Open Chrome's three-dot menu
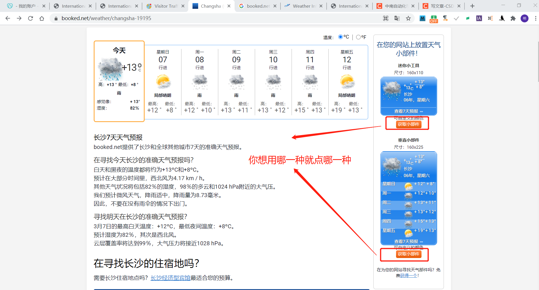The image size is (539, 290). [x=536, y=18]
